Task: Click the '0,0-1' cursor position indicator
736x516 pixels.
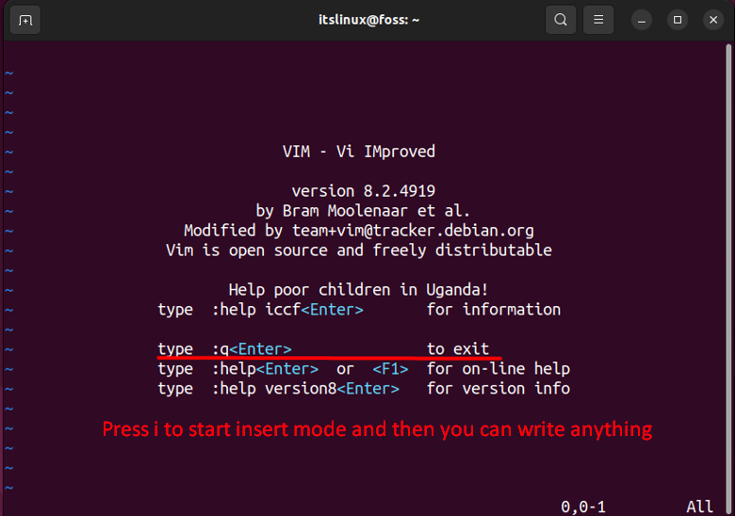Action: click(x=583, y=507)
